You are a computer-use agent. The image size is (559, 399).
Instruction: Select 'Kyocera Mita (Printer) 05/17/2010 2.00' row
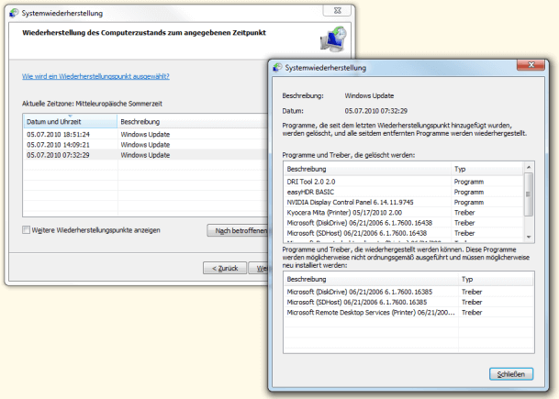tap(404, 213)
